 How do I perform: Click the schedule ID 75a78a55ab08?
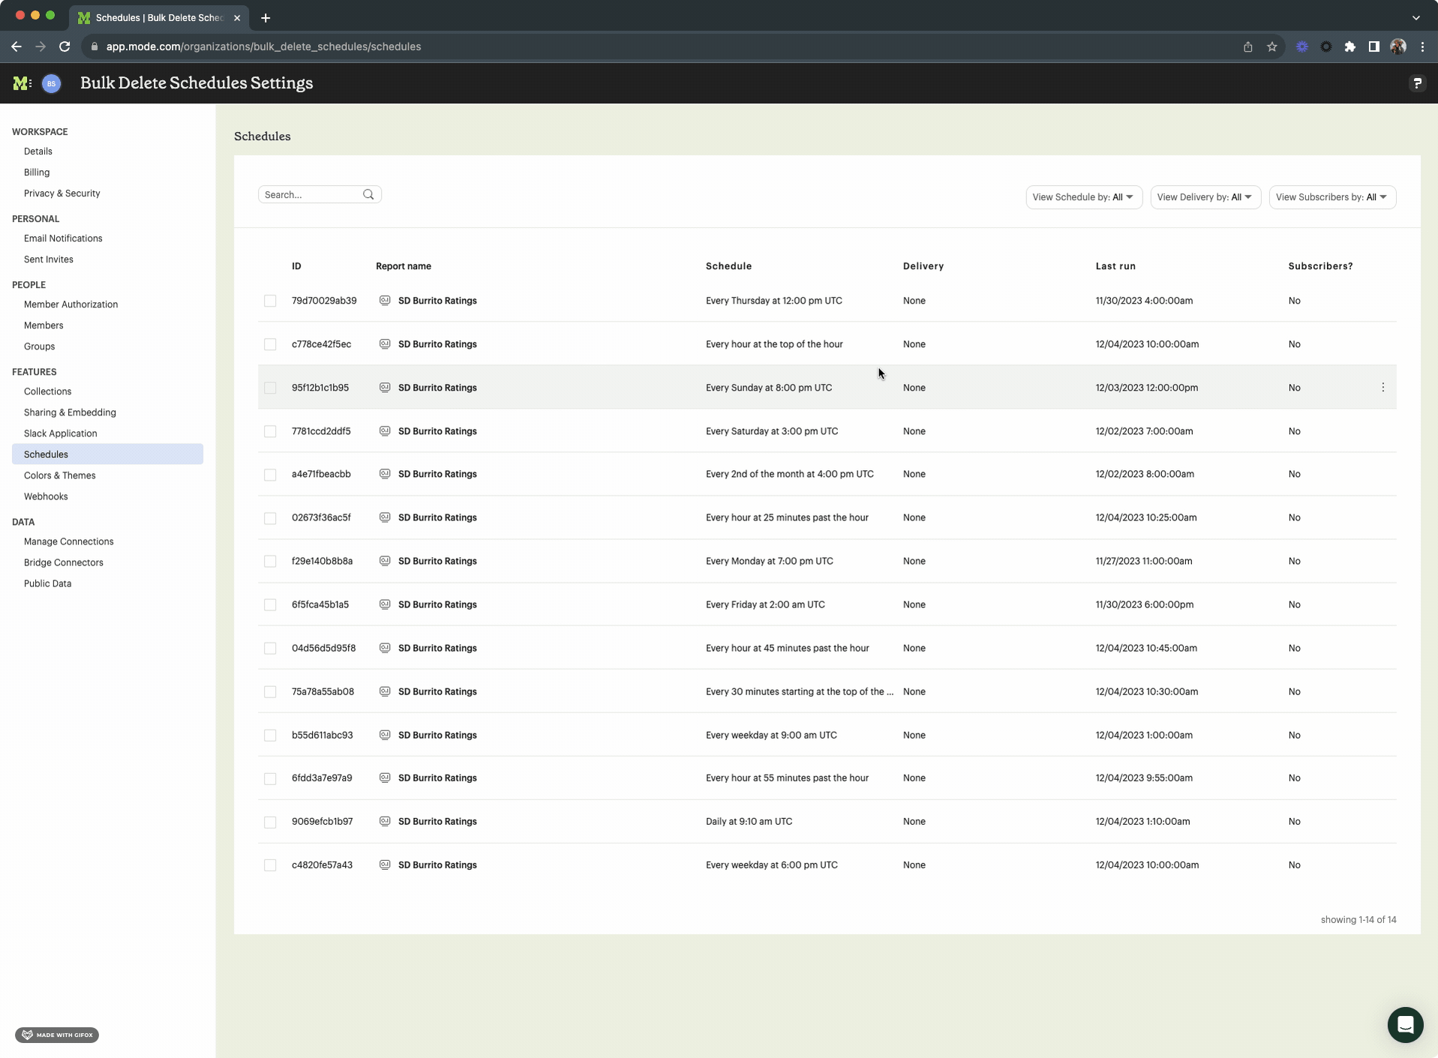(x=323, y=691)
